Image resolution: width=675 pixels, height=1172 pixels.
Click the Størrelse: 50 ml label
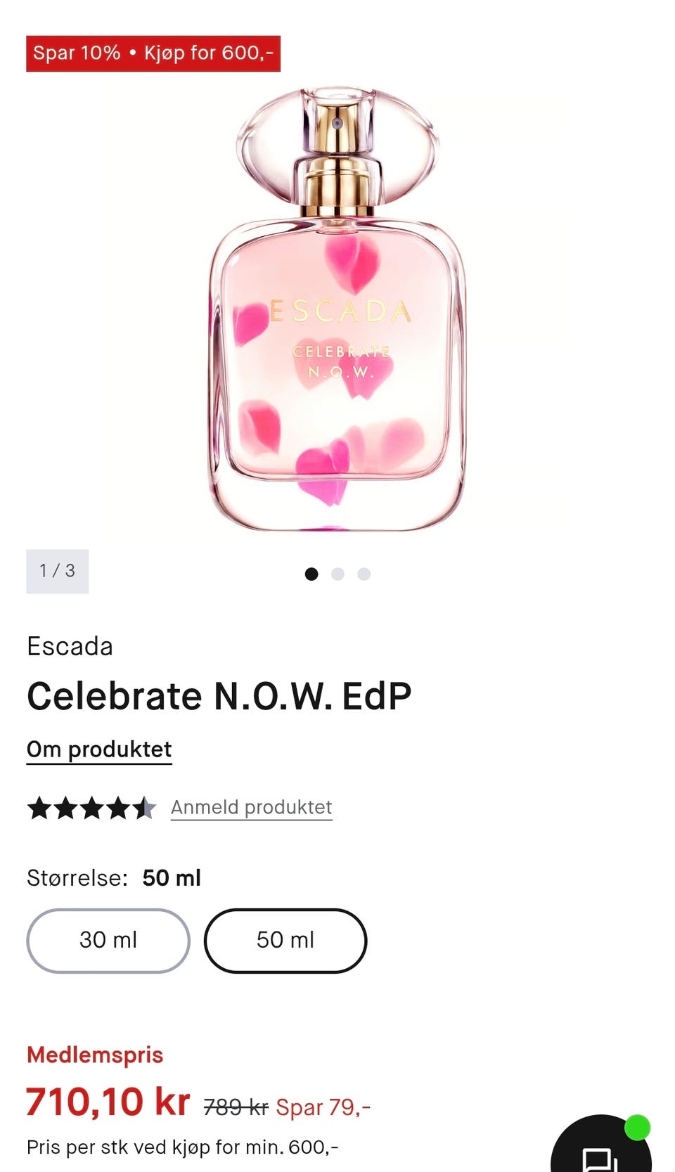pyautogui.click(x=114, y=877)
